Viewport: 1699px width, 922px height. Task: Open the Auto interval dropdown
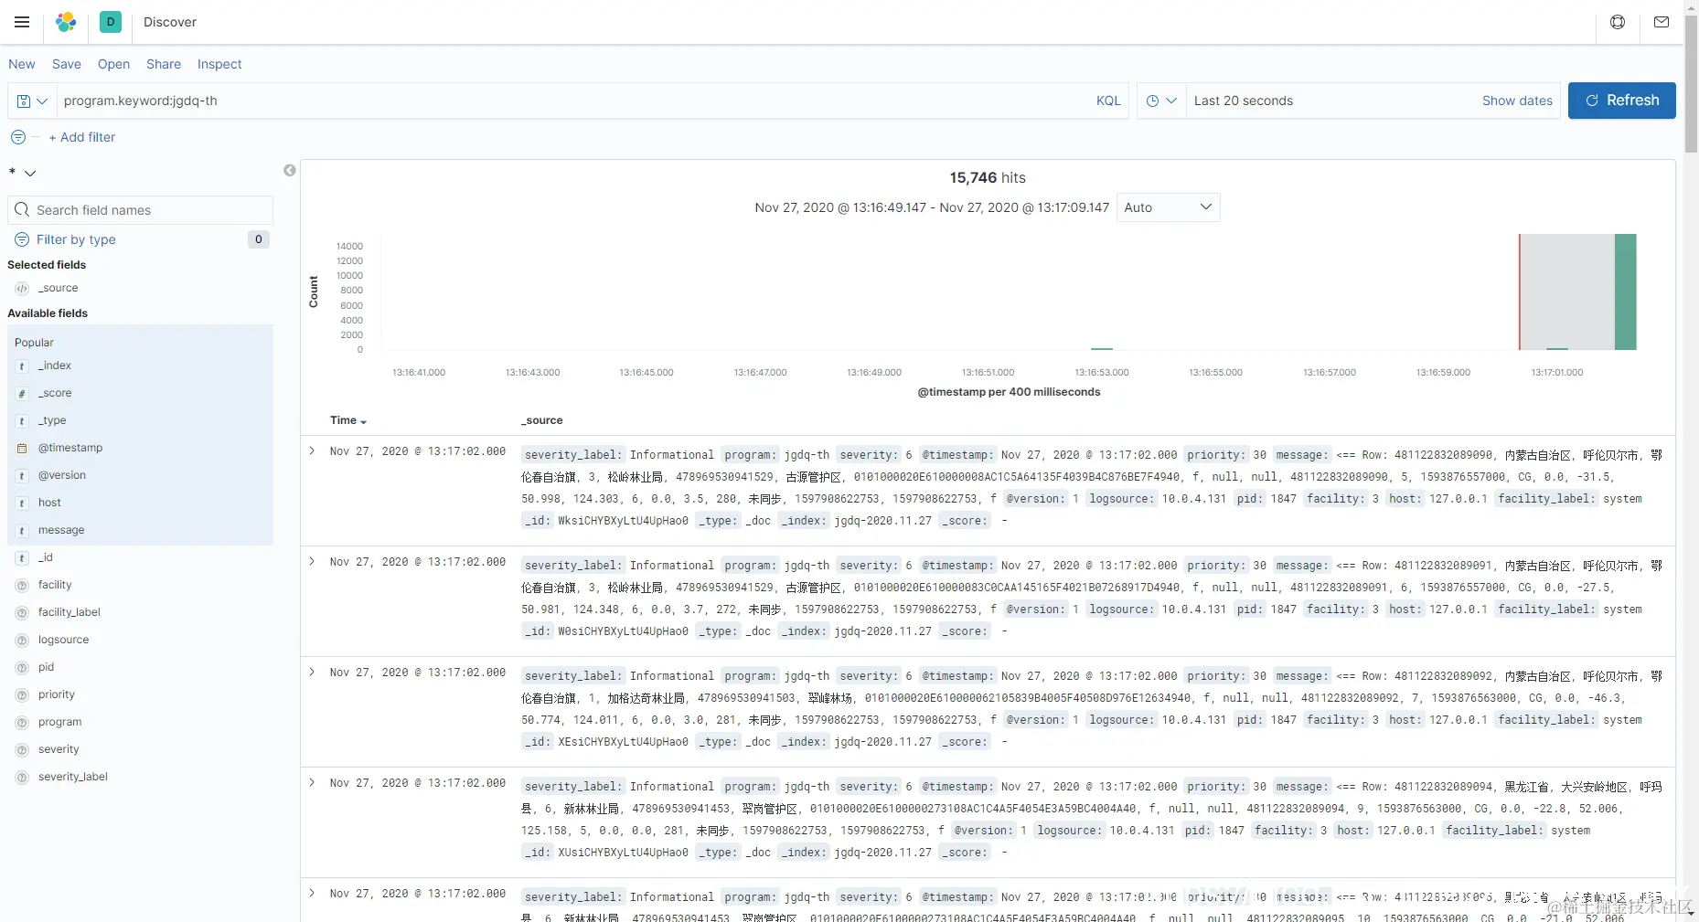[x=1168, y=207]
